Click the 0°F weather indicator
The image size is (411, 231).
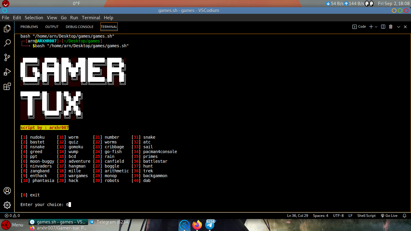coord(76,4)
